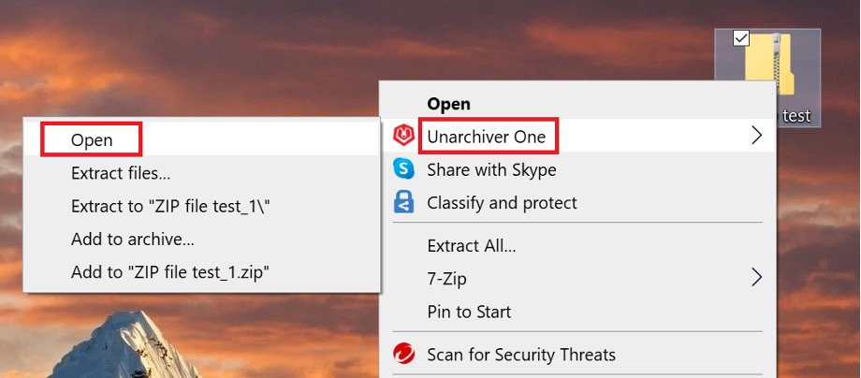861x378 pixels.
Task: Click the 7-Zip menu label
Action: (x=446, y=278)
